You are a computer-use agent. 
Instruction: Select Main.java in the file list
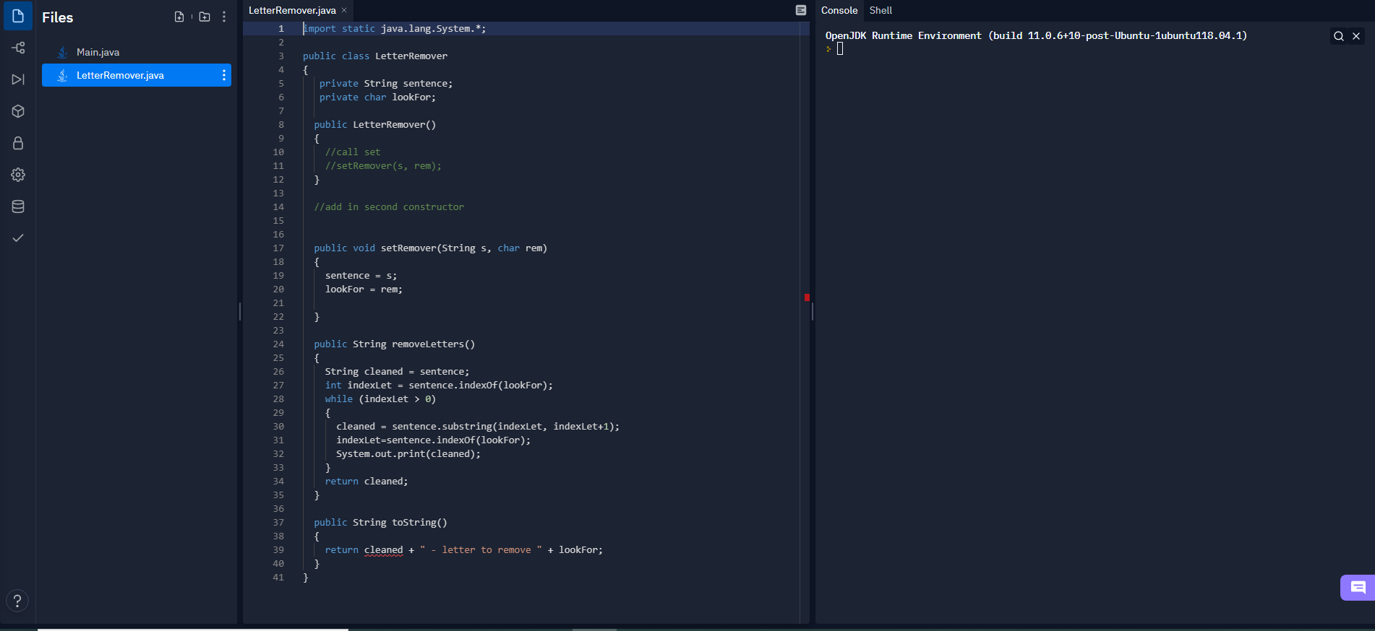137,52
